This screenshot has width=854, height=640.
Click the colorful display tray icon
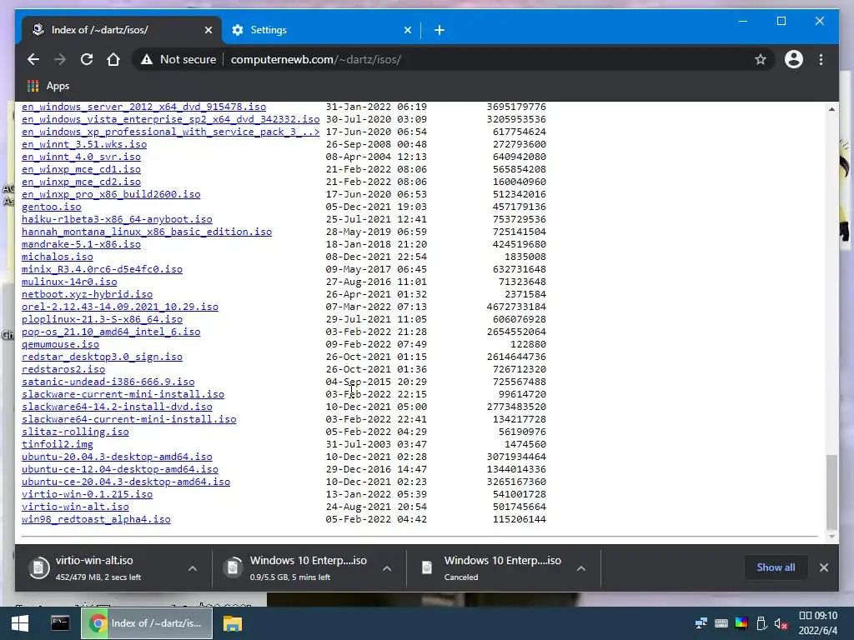pos(741,623)
